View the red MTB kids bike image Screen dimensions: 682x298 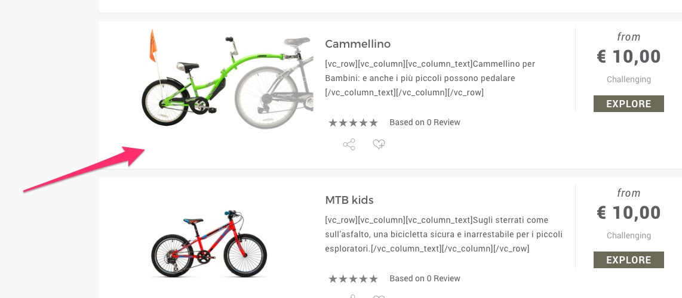point(209,243)
